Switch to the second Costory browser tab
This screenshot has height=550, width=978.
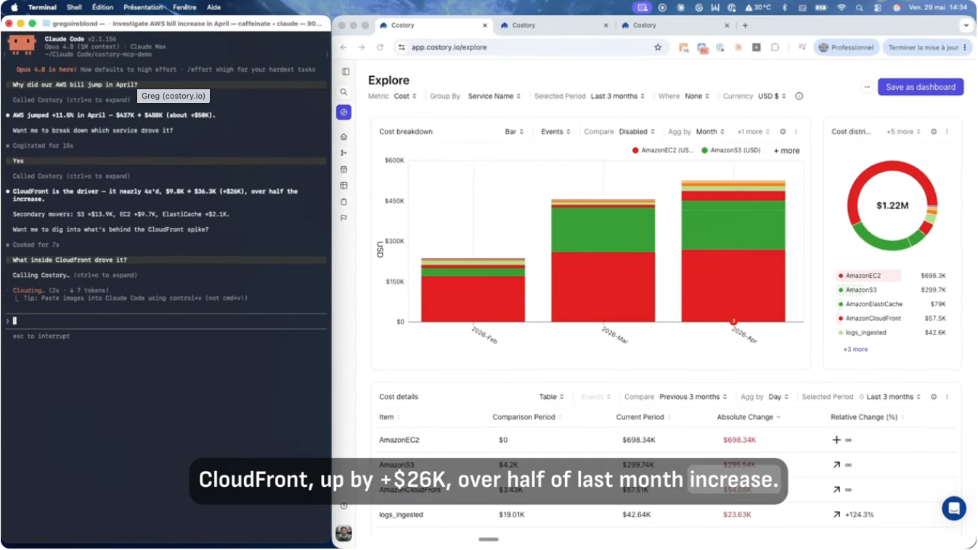[553, 25]
